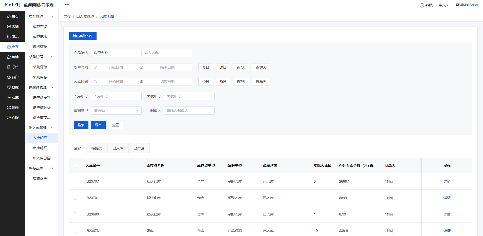Switch to 全部 tab
This screenshot has width=483, height=236.
click(78, 148)
